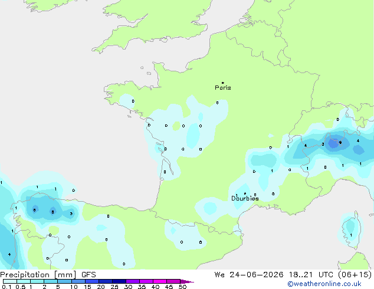Pick legend swatch between 5 and 10
The width and height of the screenshot is (374, 289).
coord(65,281)
